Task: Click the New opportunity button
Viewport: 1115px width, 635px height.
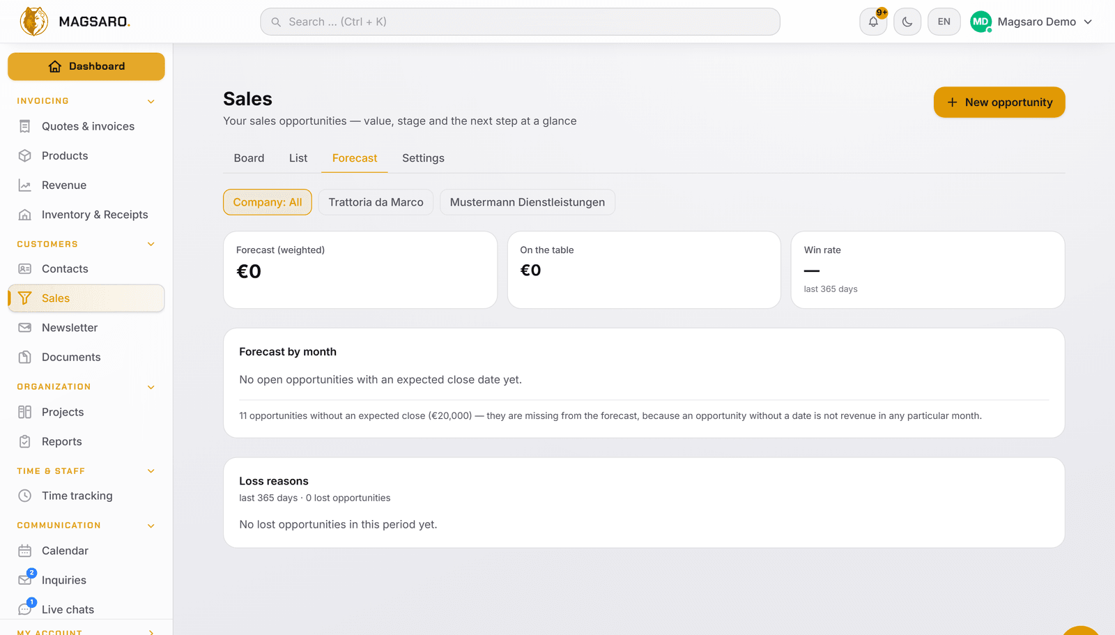Action: point(999,102)
